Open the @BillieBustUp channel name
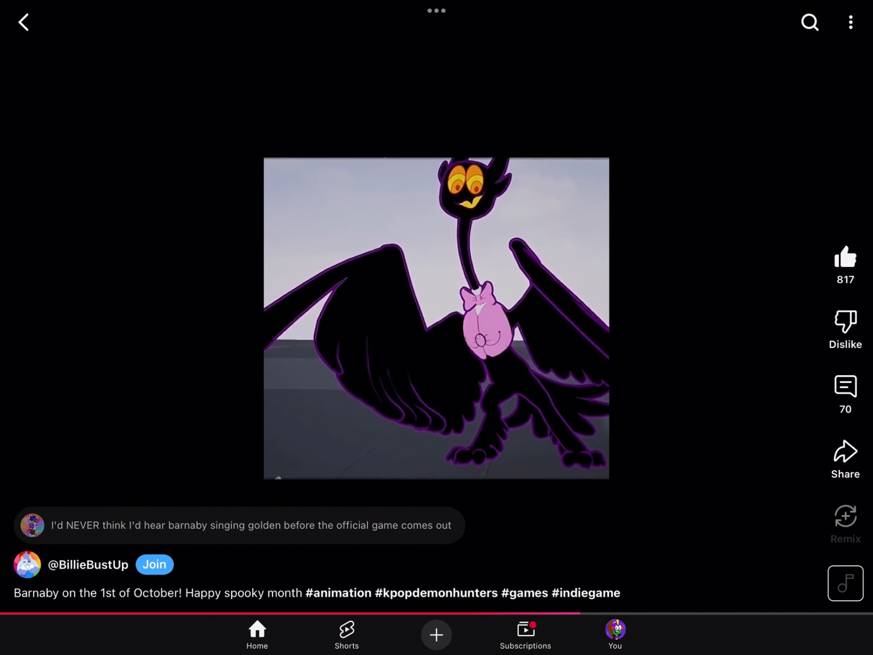 click(x=88, y=565)
